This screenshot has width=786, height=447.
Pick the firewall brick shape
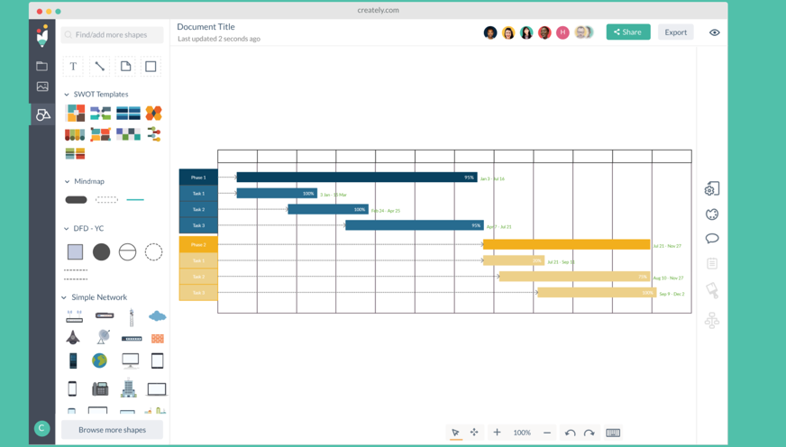(158, 339)
